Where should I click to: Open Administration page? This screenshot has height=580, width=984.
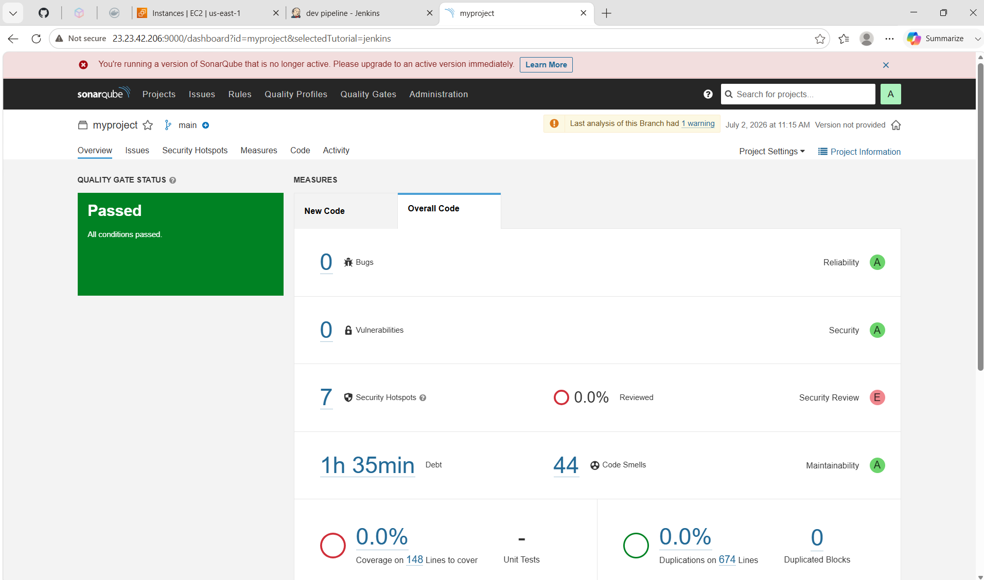point(438,94)
